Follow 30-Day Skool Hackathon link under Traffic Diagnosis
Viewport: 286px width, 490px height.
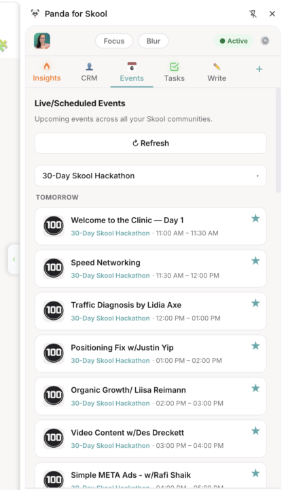tap(110, 318)
